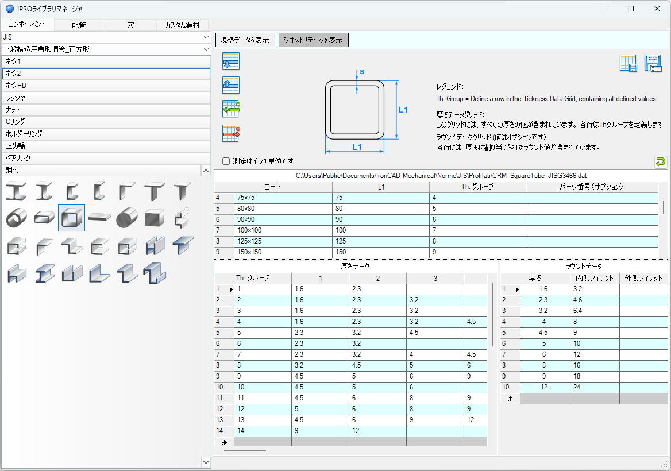This screenshot has height=471, width=671.
Task: Click the left panel scroll-down arrow
Action: pyautogui.click(x=206, y=462)
